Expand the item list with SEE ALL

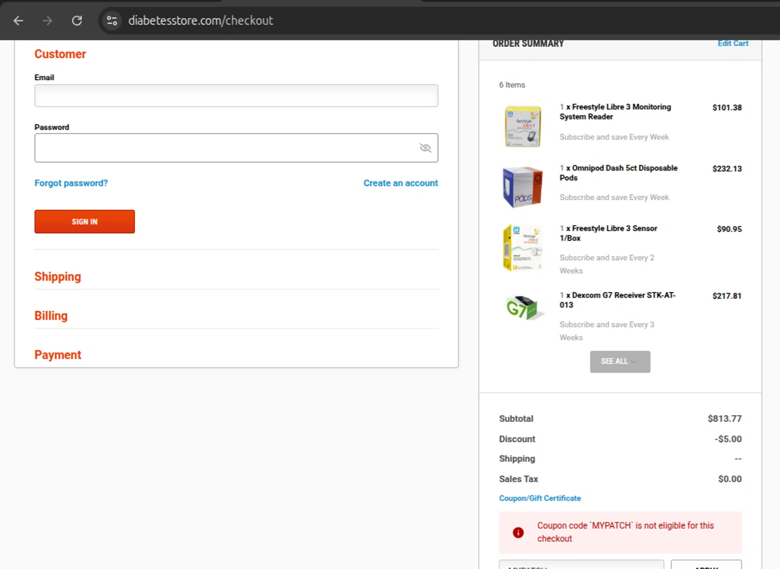[620, 362]
